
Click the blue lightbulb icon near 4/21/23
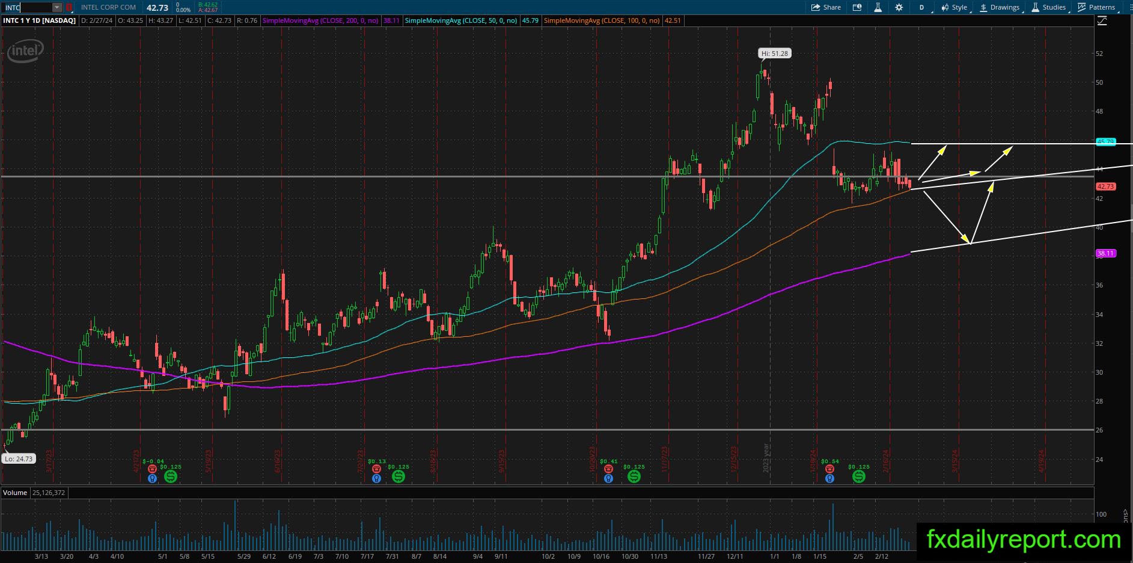152,479
